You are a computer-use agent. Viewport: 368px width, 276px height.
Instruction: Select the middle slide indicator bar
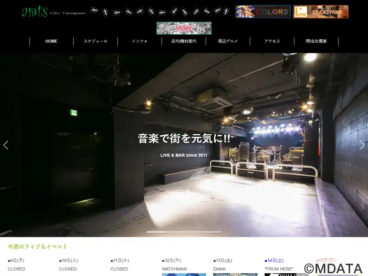pos(184,232)
